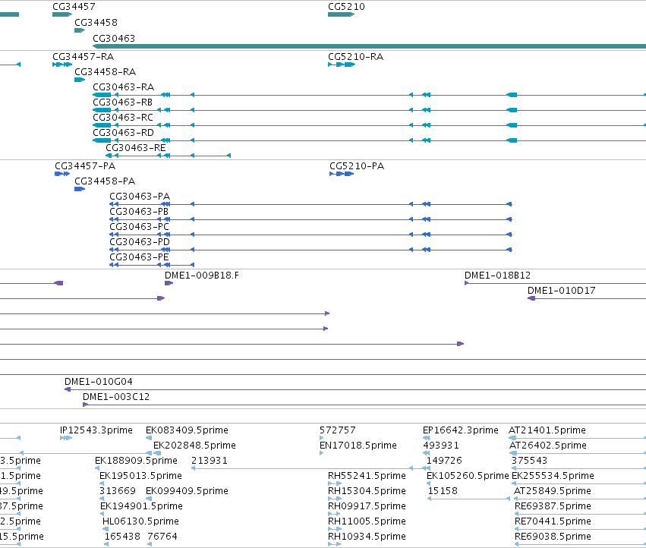Select transcript CG34458-RA
Viewport: 646px width, 548px height.
(105, 71)
